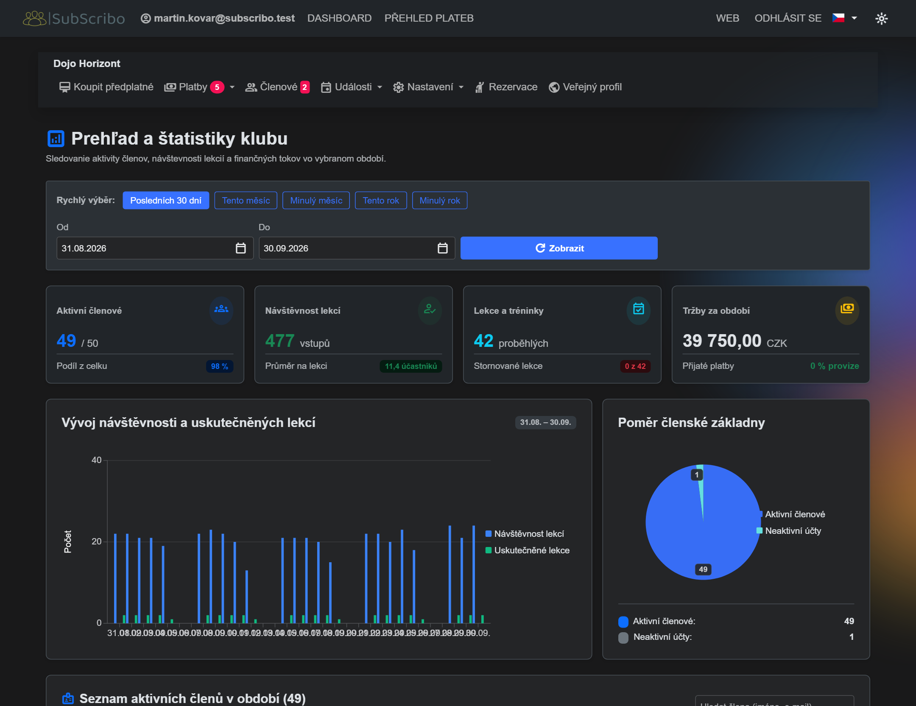This screenshot has height=706, width=916.
Task: Open PŘEHLED PLATEB in the top nav
Action: (x=429, y=18)
